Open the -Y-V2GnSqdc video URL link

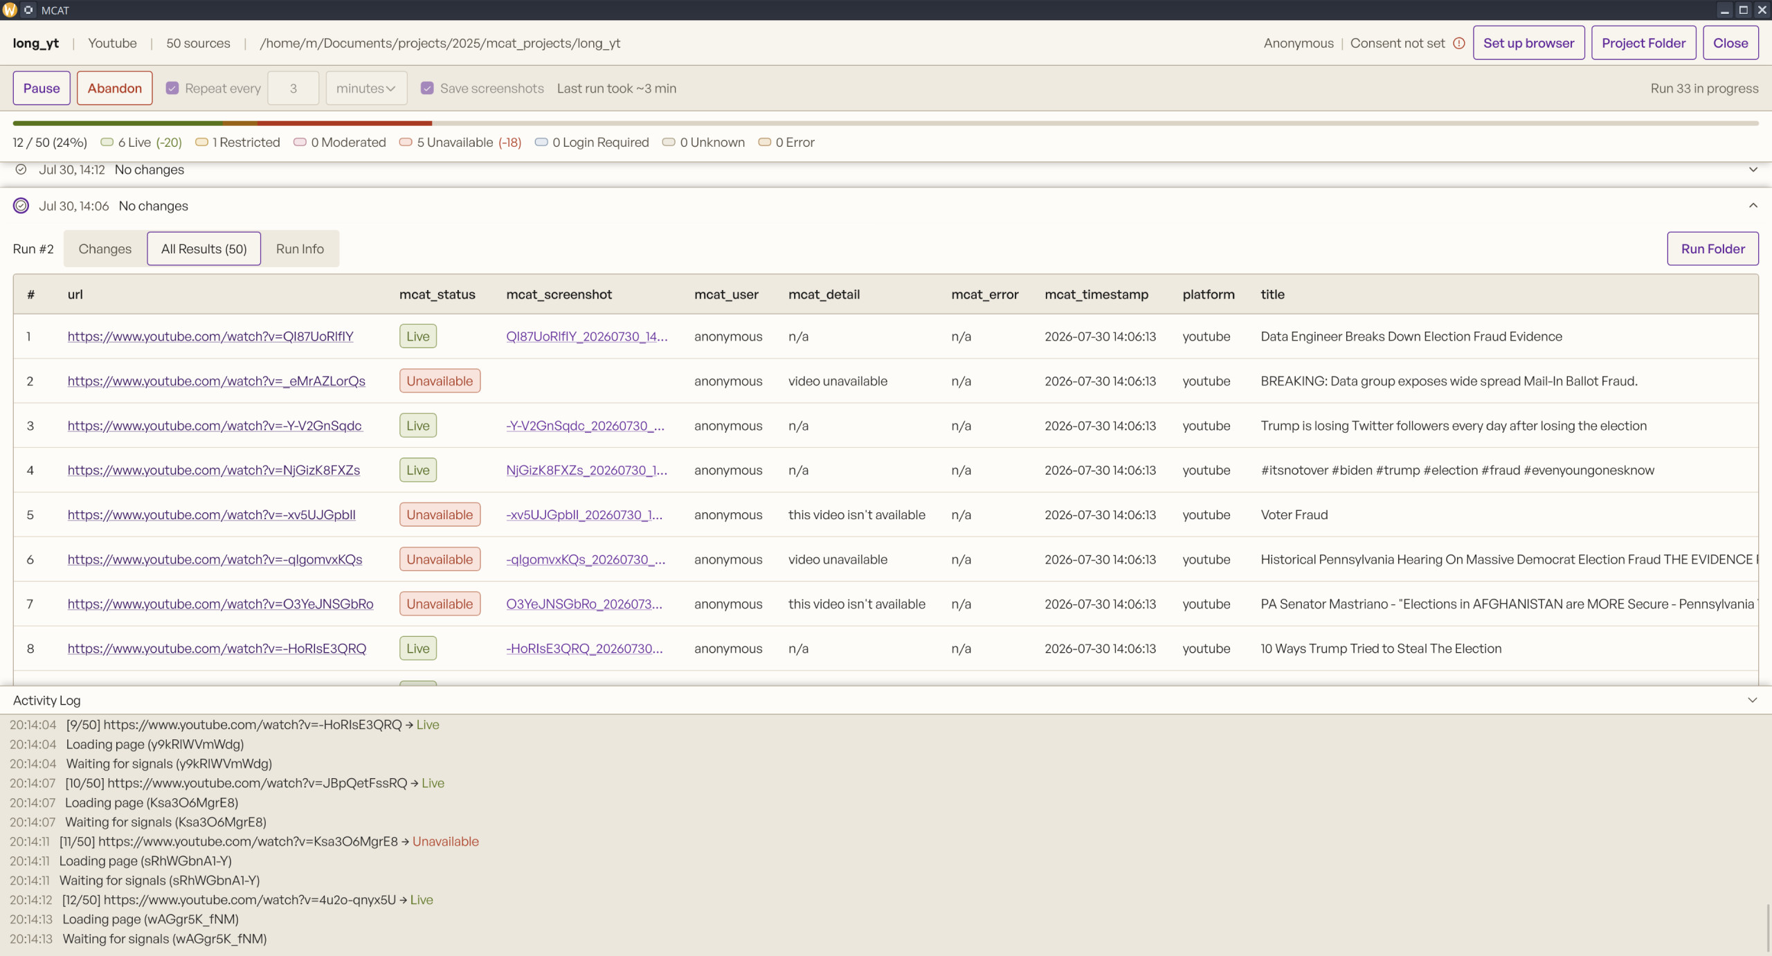(x=215, y=426)
